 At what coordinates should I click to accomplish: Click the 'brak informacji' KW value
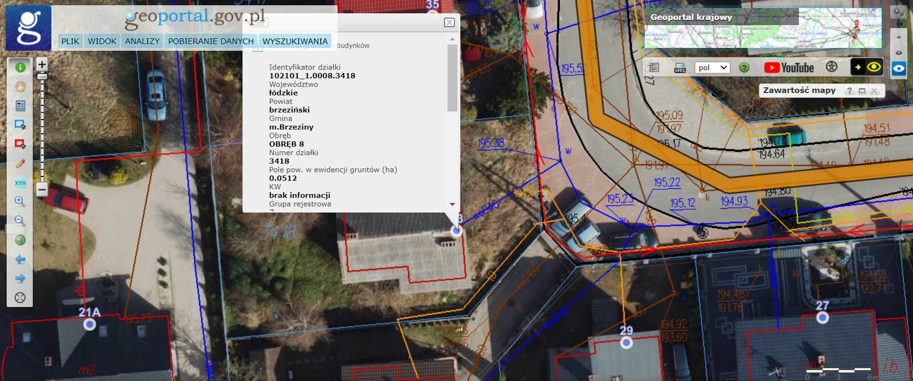[x=300, y=195]
